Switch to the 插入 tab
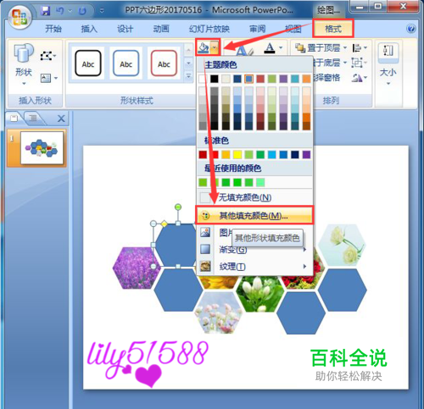The width and height of the screenshot is (424, 409). 89,29
